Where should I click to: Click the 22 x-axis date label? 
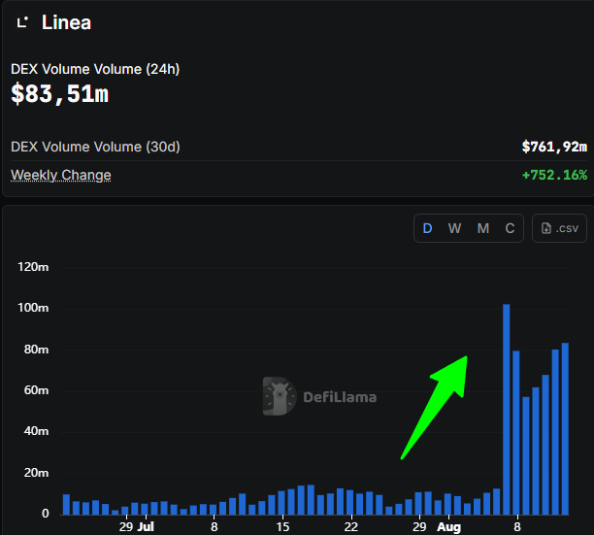click(x=351, y=526)
